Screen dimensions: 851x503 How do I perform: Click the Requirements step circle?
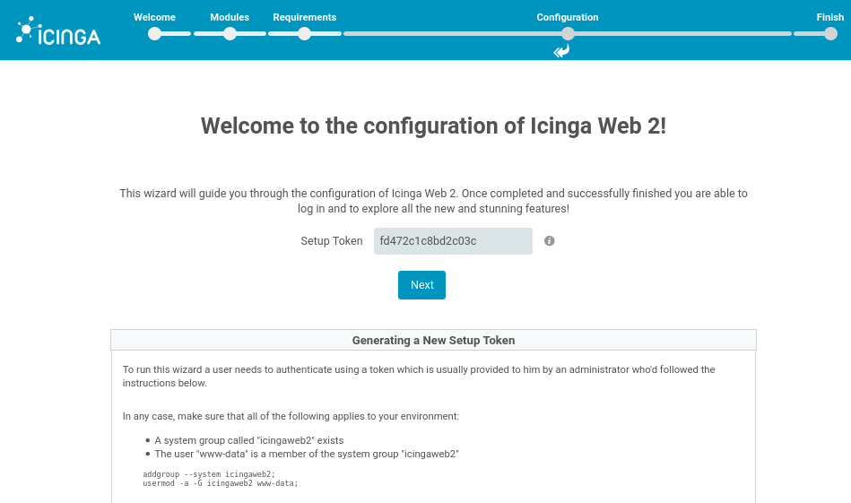coord(304,34)
